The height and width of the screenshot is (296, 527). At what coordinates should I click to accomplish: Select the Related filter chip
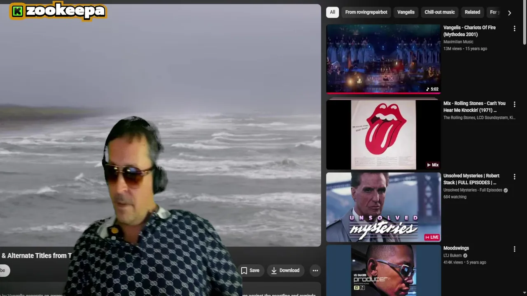[472, 12]
